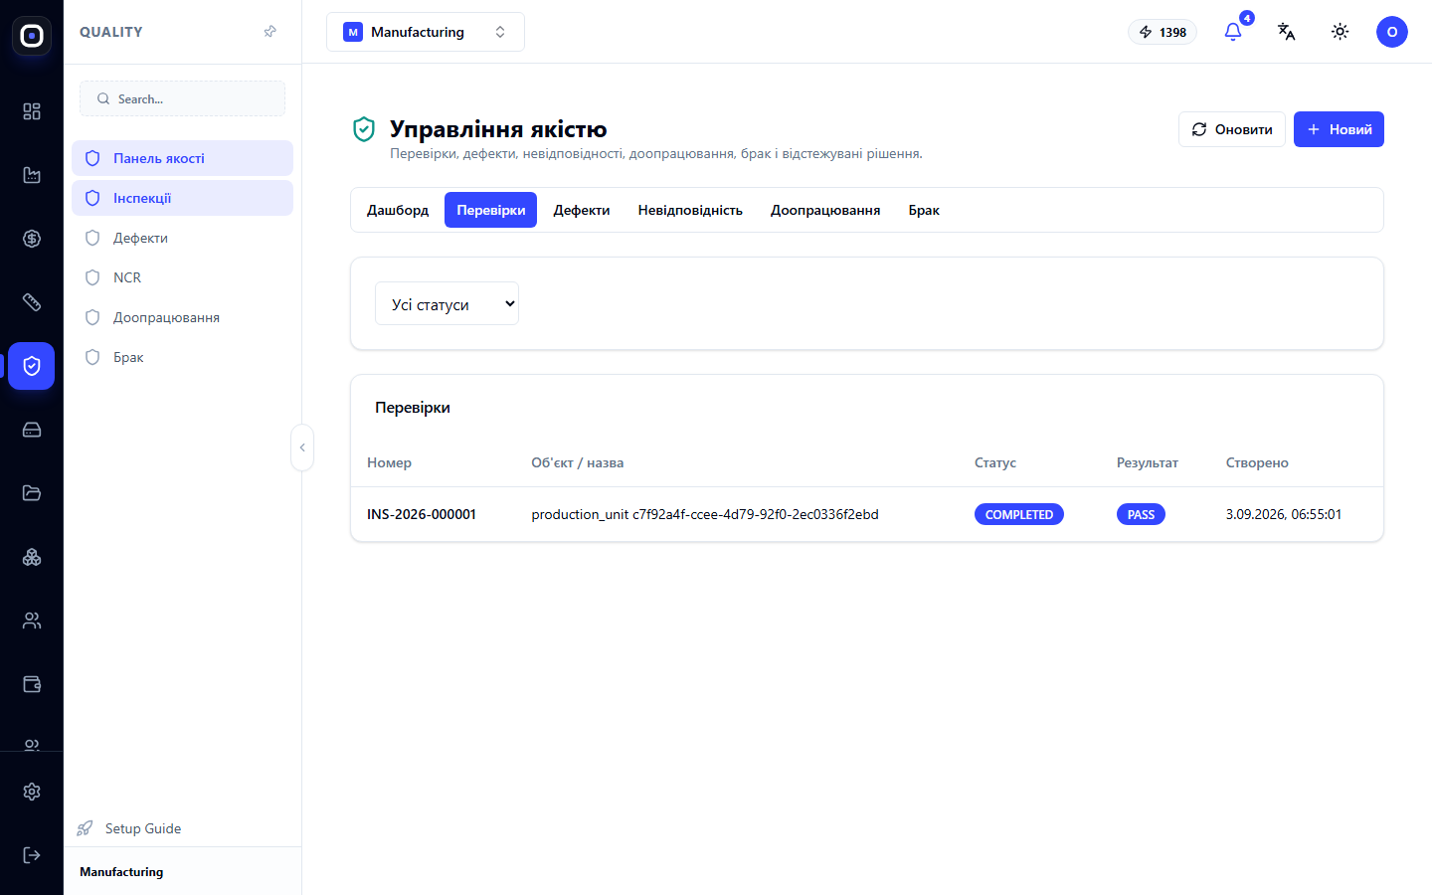This screenshot has height=895, width=1432.
Task: Open inspection INS-2026-000001 row
Action: pos(867,514)
